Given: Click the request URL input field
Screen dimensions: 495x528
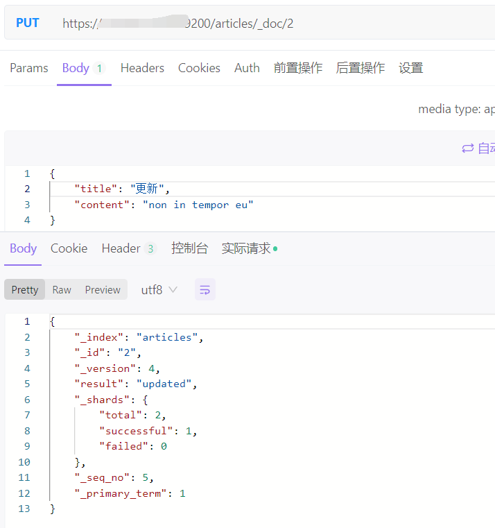Looking at the screenshot, I should tap(277, 24).
